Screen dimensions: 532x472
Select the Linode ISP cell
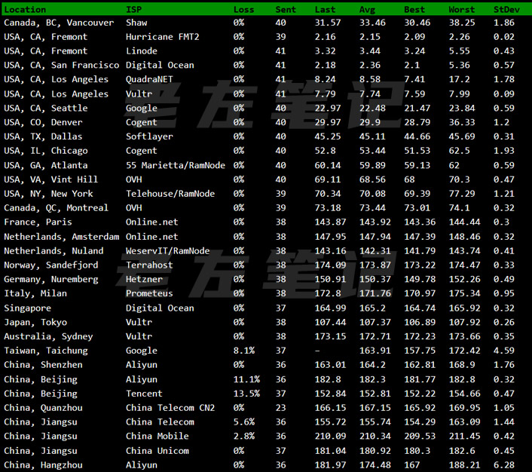[142, 51]
